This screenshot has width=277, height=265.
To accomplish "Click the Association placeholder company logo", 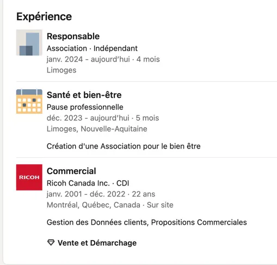I will [x=29, y=42].
